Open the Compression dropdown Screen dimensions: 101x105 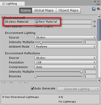click(x=65, y=67)
